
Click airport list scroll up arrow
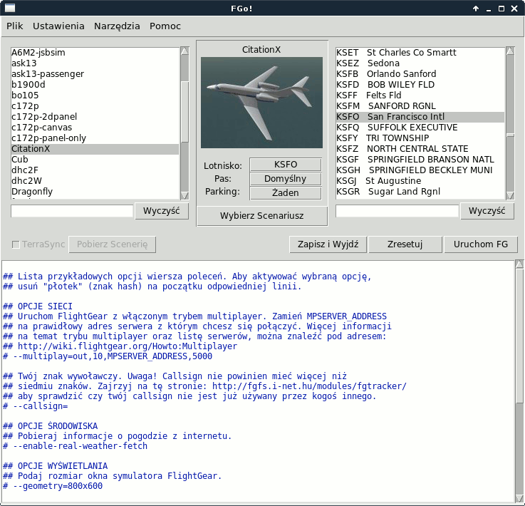510,51
